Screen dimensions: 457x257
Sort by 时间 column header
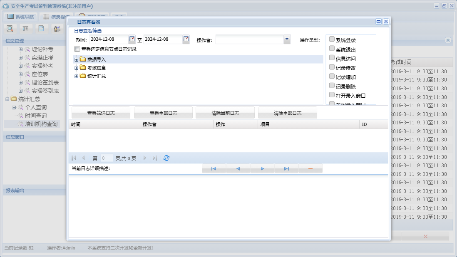[x=104, y=124]
